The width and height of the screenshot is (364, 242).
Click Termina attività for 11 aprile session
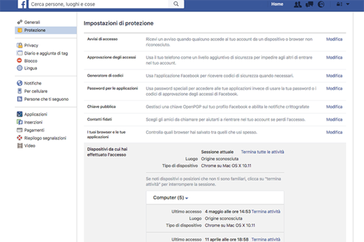pyautogui.click(x=266, y=239)
